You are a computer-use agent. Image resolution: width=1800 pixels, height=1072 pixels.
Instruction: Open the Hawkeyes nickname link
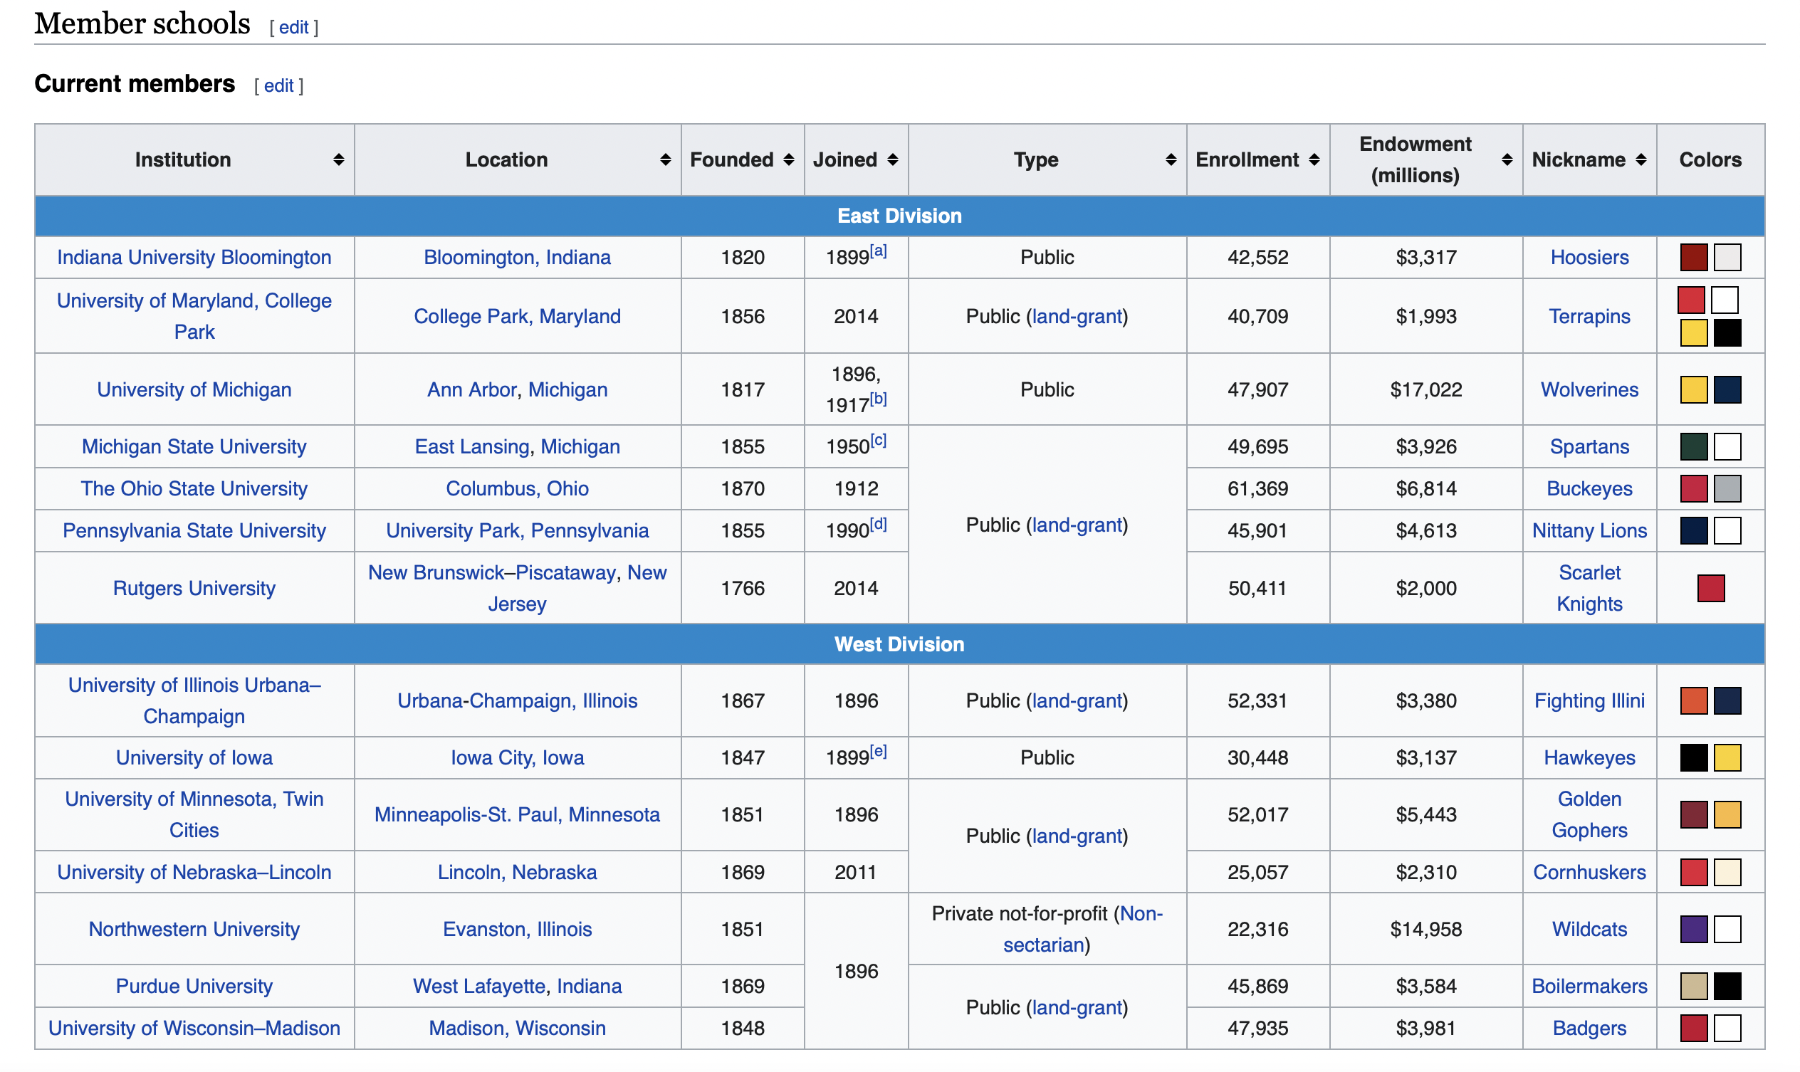[1591, 759]
